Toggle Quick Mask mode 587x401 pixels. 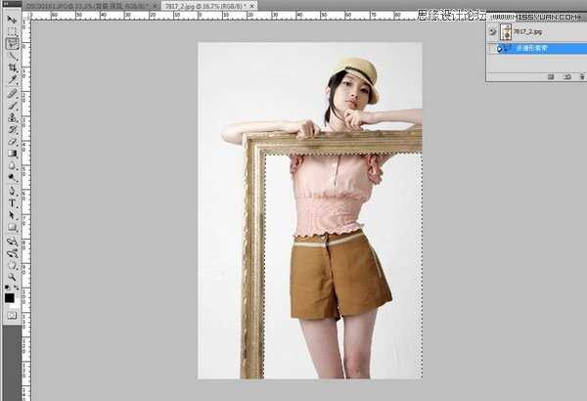click(12, 316)
